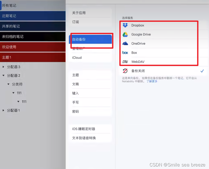Open 文本到语音转换 setting
The image size is (209, 169).
tap(90, 138)
